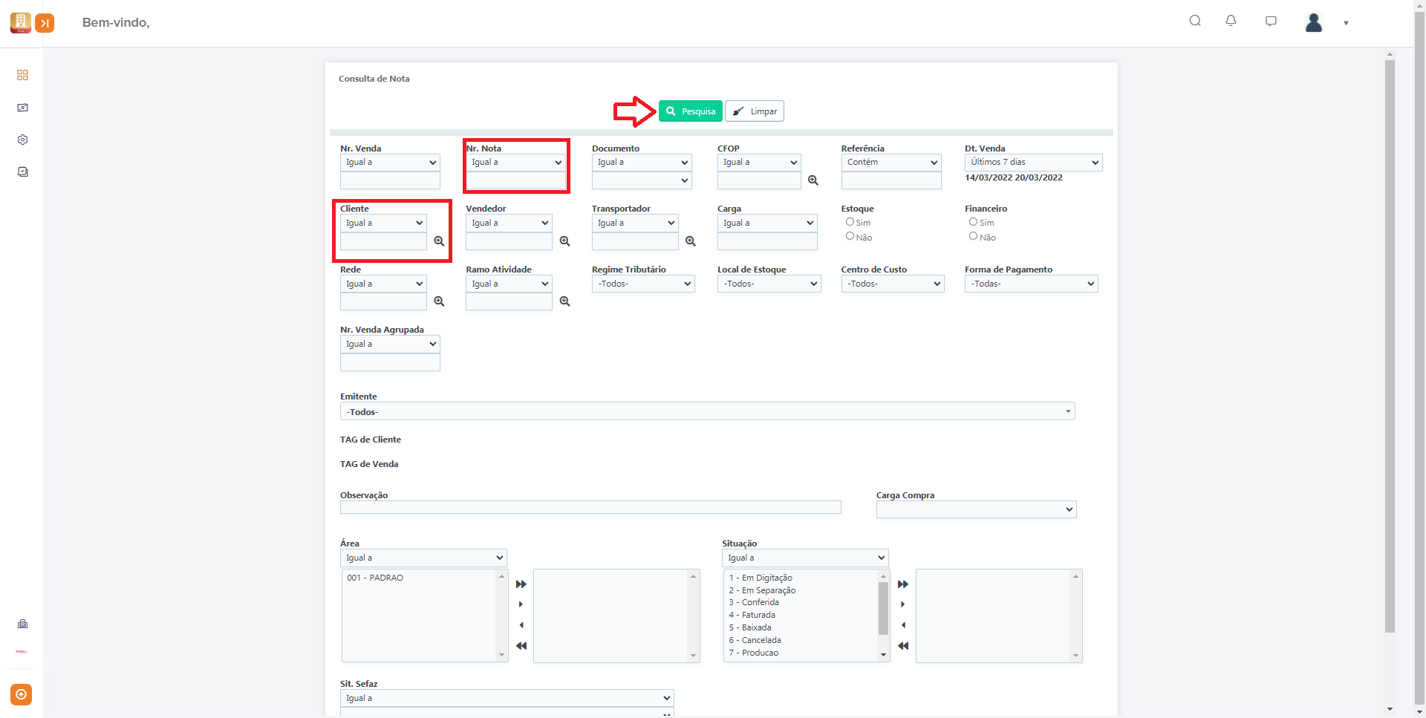Open the Forma de Pagamento dropdown

pos(1031,284)
